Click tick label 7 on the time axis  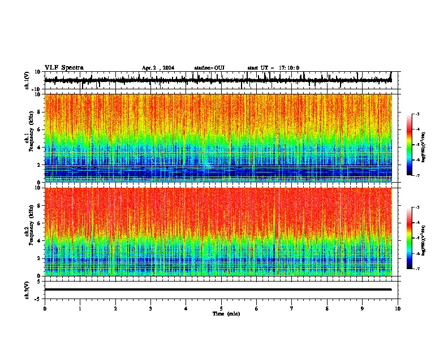click(292, 309)
